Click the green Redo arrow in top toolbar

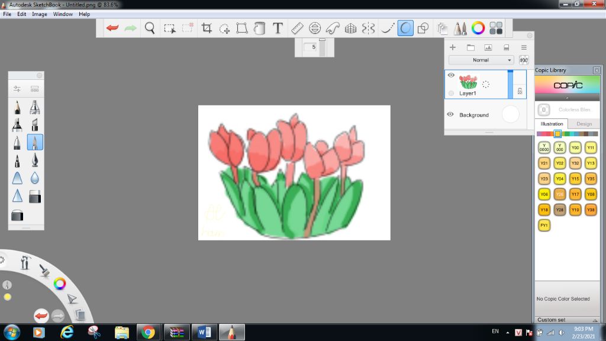click(131, 28)
